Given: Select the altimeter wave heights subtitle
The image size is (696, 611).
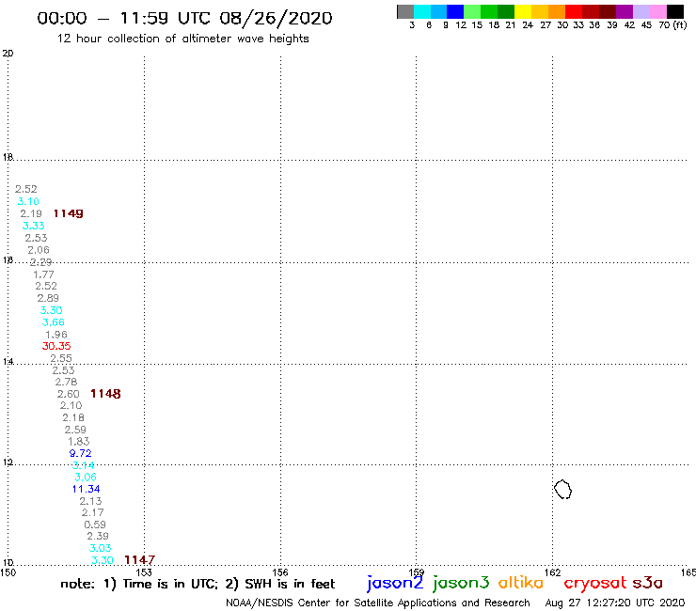Looking at the screenshot, I should click(x=182, y=39).
